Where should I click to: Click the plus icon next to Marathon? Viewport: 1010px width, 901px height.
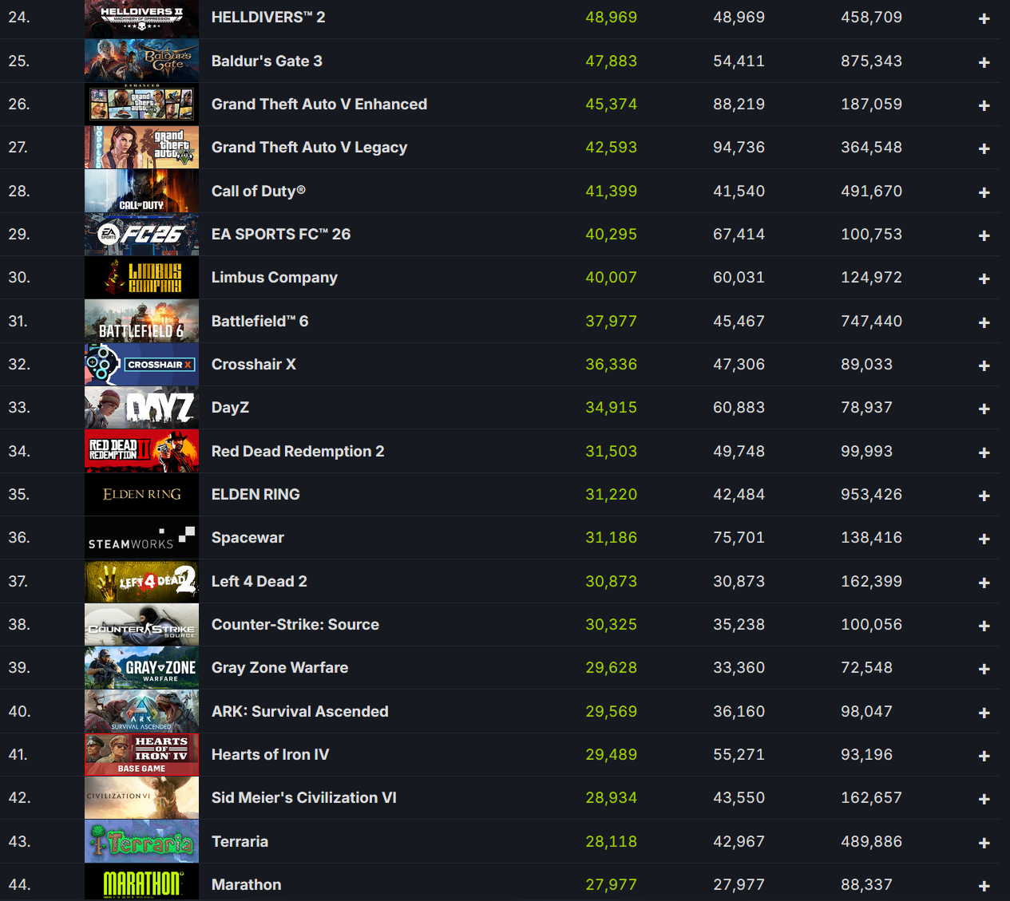pos(984,886)
